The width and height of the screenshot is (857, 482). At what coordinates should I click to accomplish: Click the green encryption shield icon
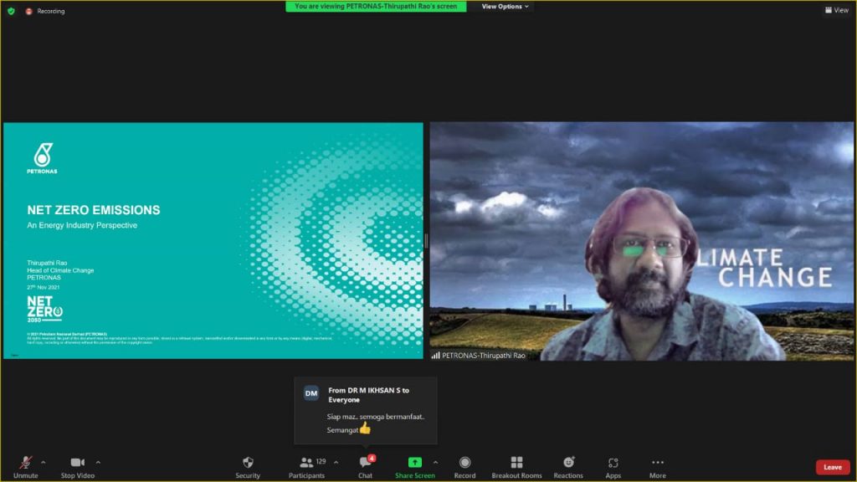pyautogui.click(x=11, y=11)
